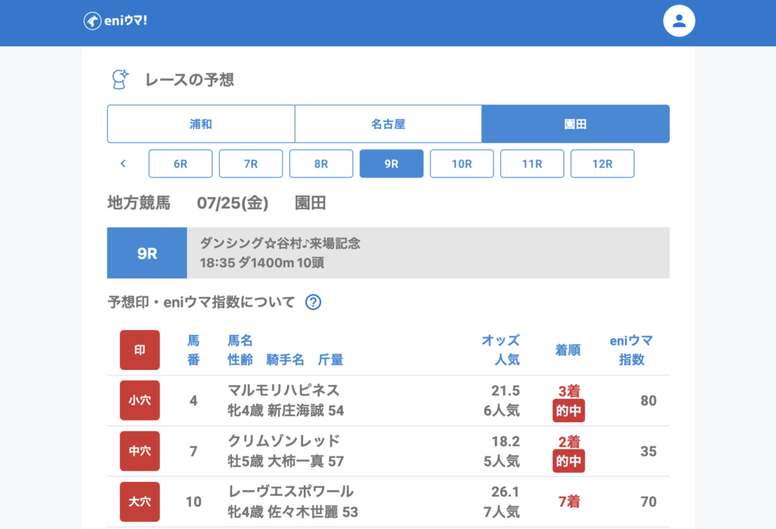Click the race prediction sparkle head icon
This screenshot has width=776, height=529.
pyautogui.click(x=120, y=80)
